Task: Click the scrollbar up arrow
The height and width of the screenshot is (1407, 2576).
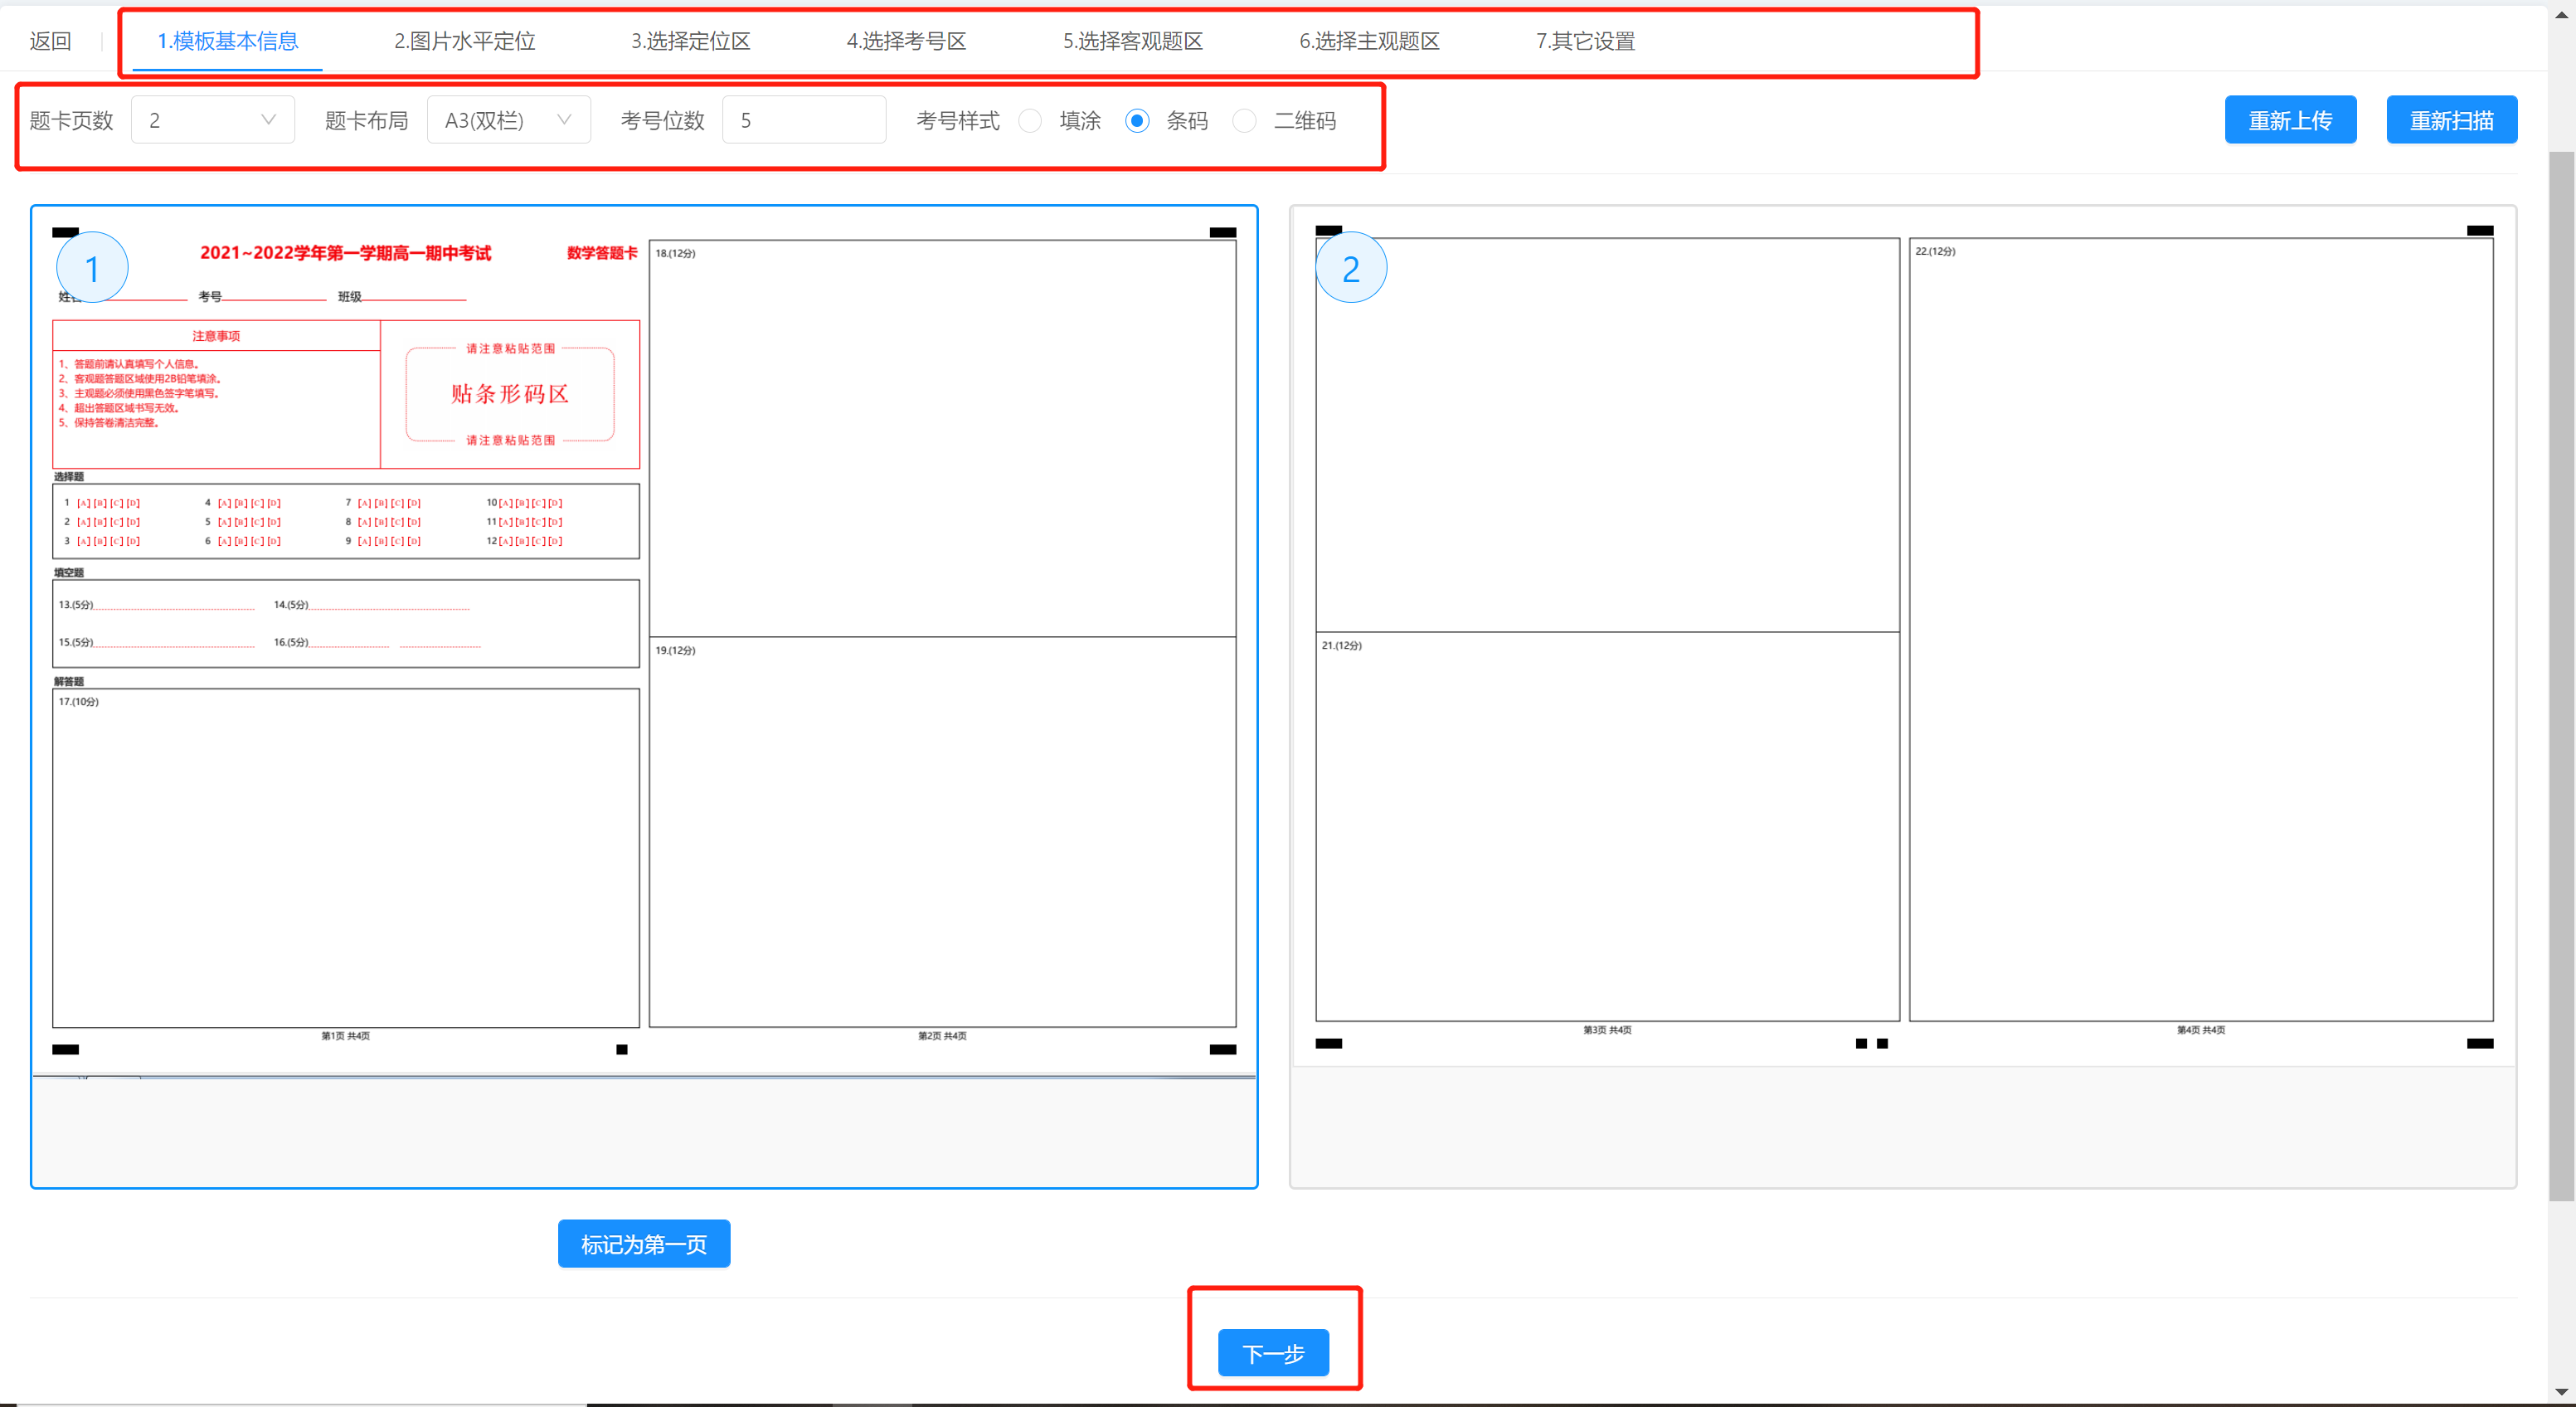Action: point(2561,15)
